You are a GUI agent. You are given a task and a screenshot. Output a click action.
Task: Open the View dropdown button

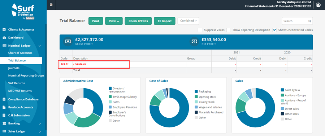pos(114,21)
